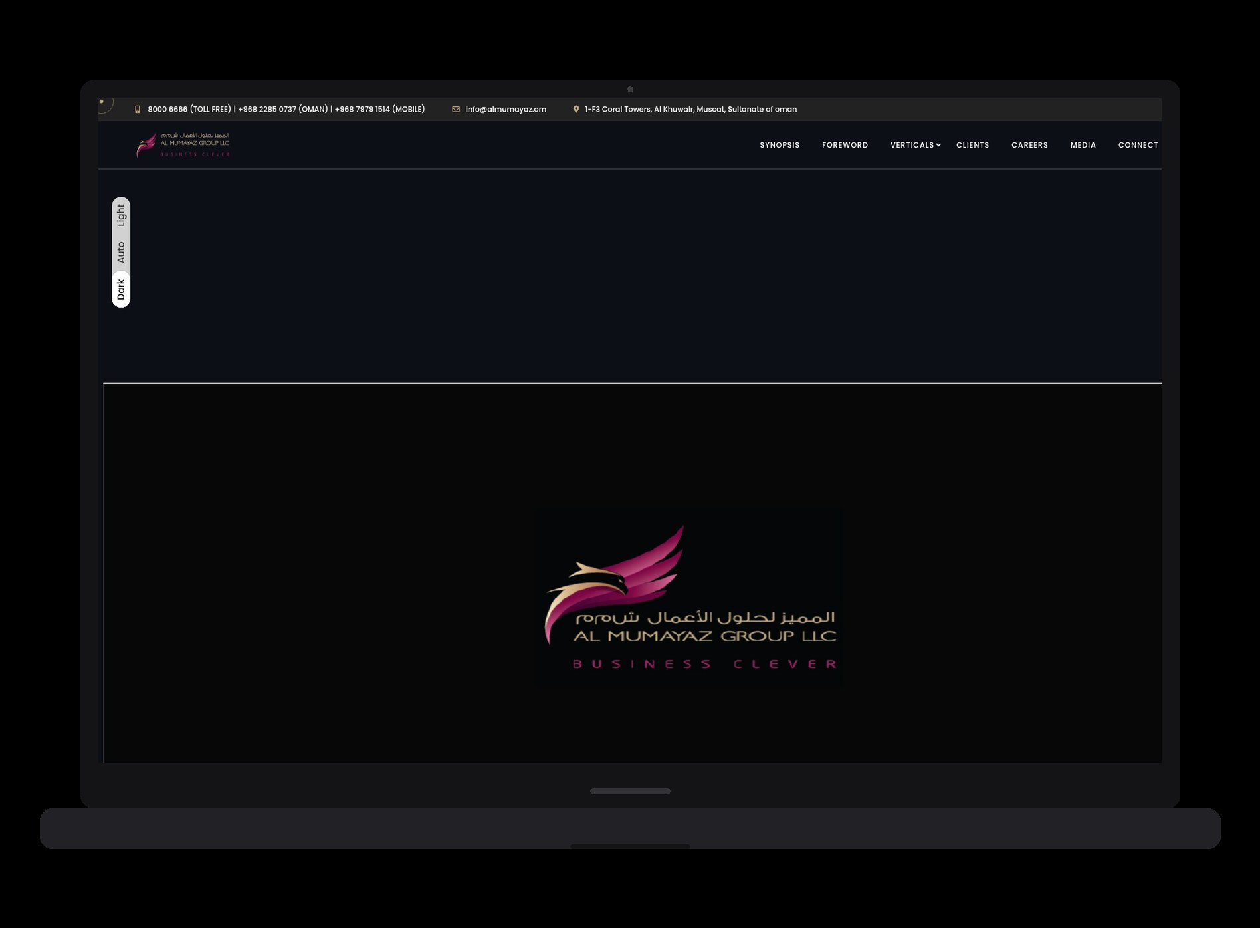Click the envelope email icon
The height and width of the screenshot is (928, 1260).
456,110
